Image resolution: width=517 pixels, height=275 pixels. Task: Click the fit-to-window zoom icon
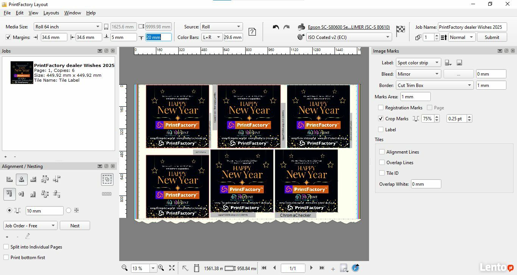pos(172,268)
